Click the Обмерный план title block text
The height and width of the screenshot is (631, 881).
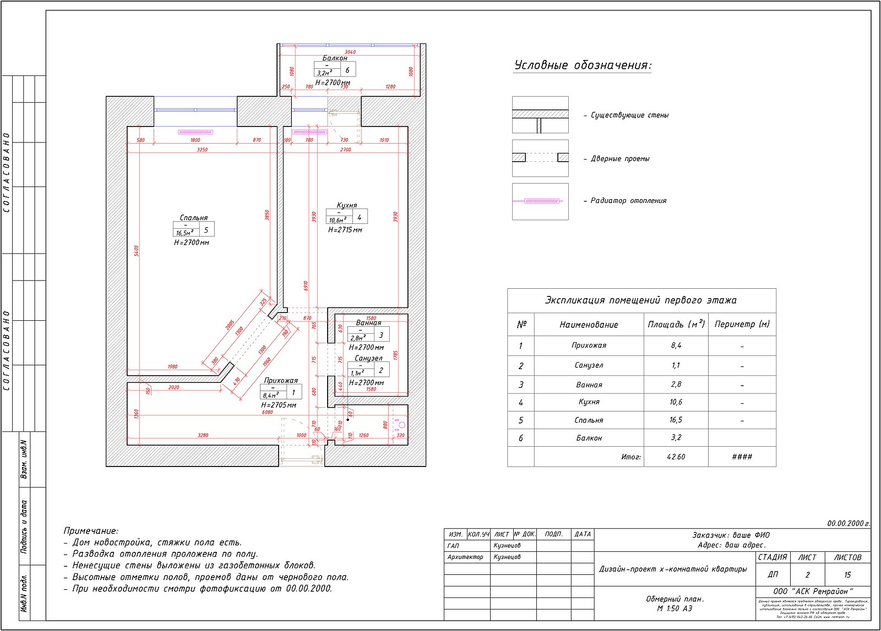675,599
